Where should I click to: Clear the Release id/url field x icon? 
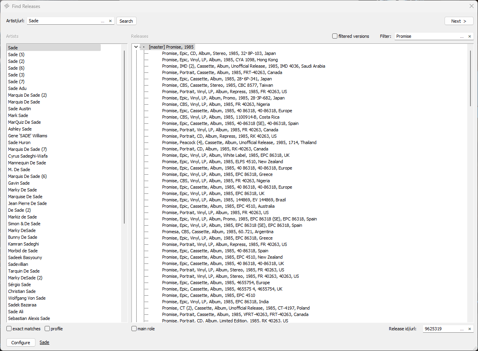click(470, 329)
